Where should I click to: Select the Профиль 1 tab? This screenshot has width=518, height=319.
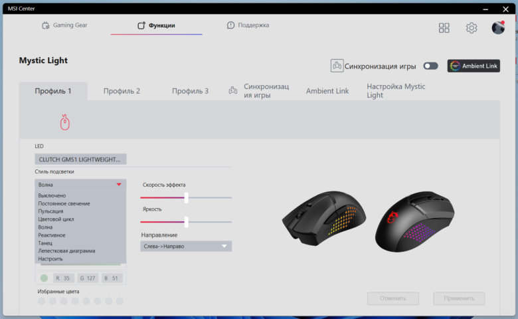tap(53, 91)
